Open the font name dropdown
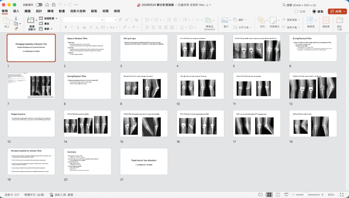Viewport: 349px width, 198px height. tap(102, 20)
